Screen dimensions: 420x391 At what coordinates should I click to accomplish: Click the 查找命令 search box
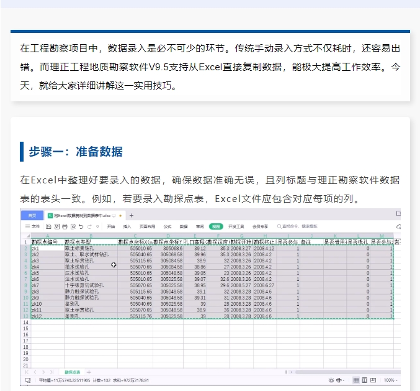coord(299,227)
